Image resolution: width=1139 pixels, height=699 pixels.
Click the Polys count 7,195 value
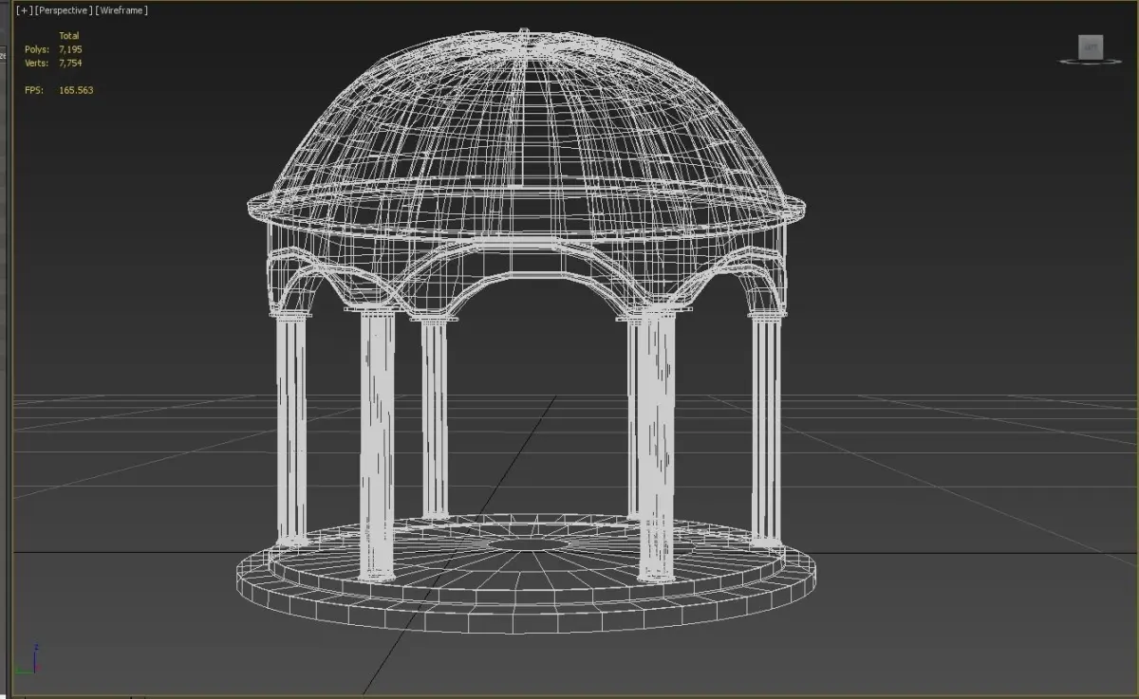70,49
